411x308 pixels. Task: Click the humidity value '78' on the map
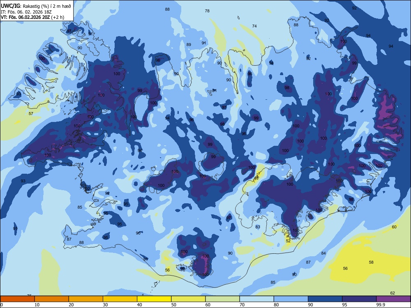207,11
